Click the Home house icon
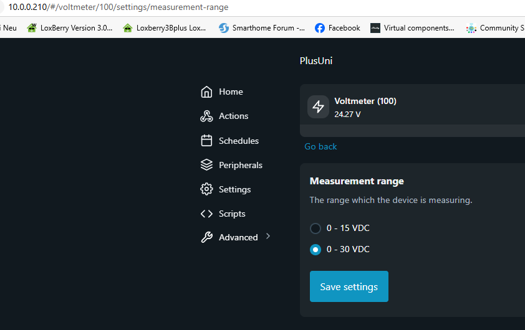525x330 pixels. (206, 92)
